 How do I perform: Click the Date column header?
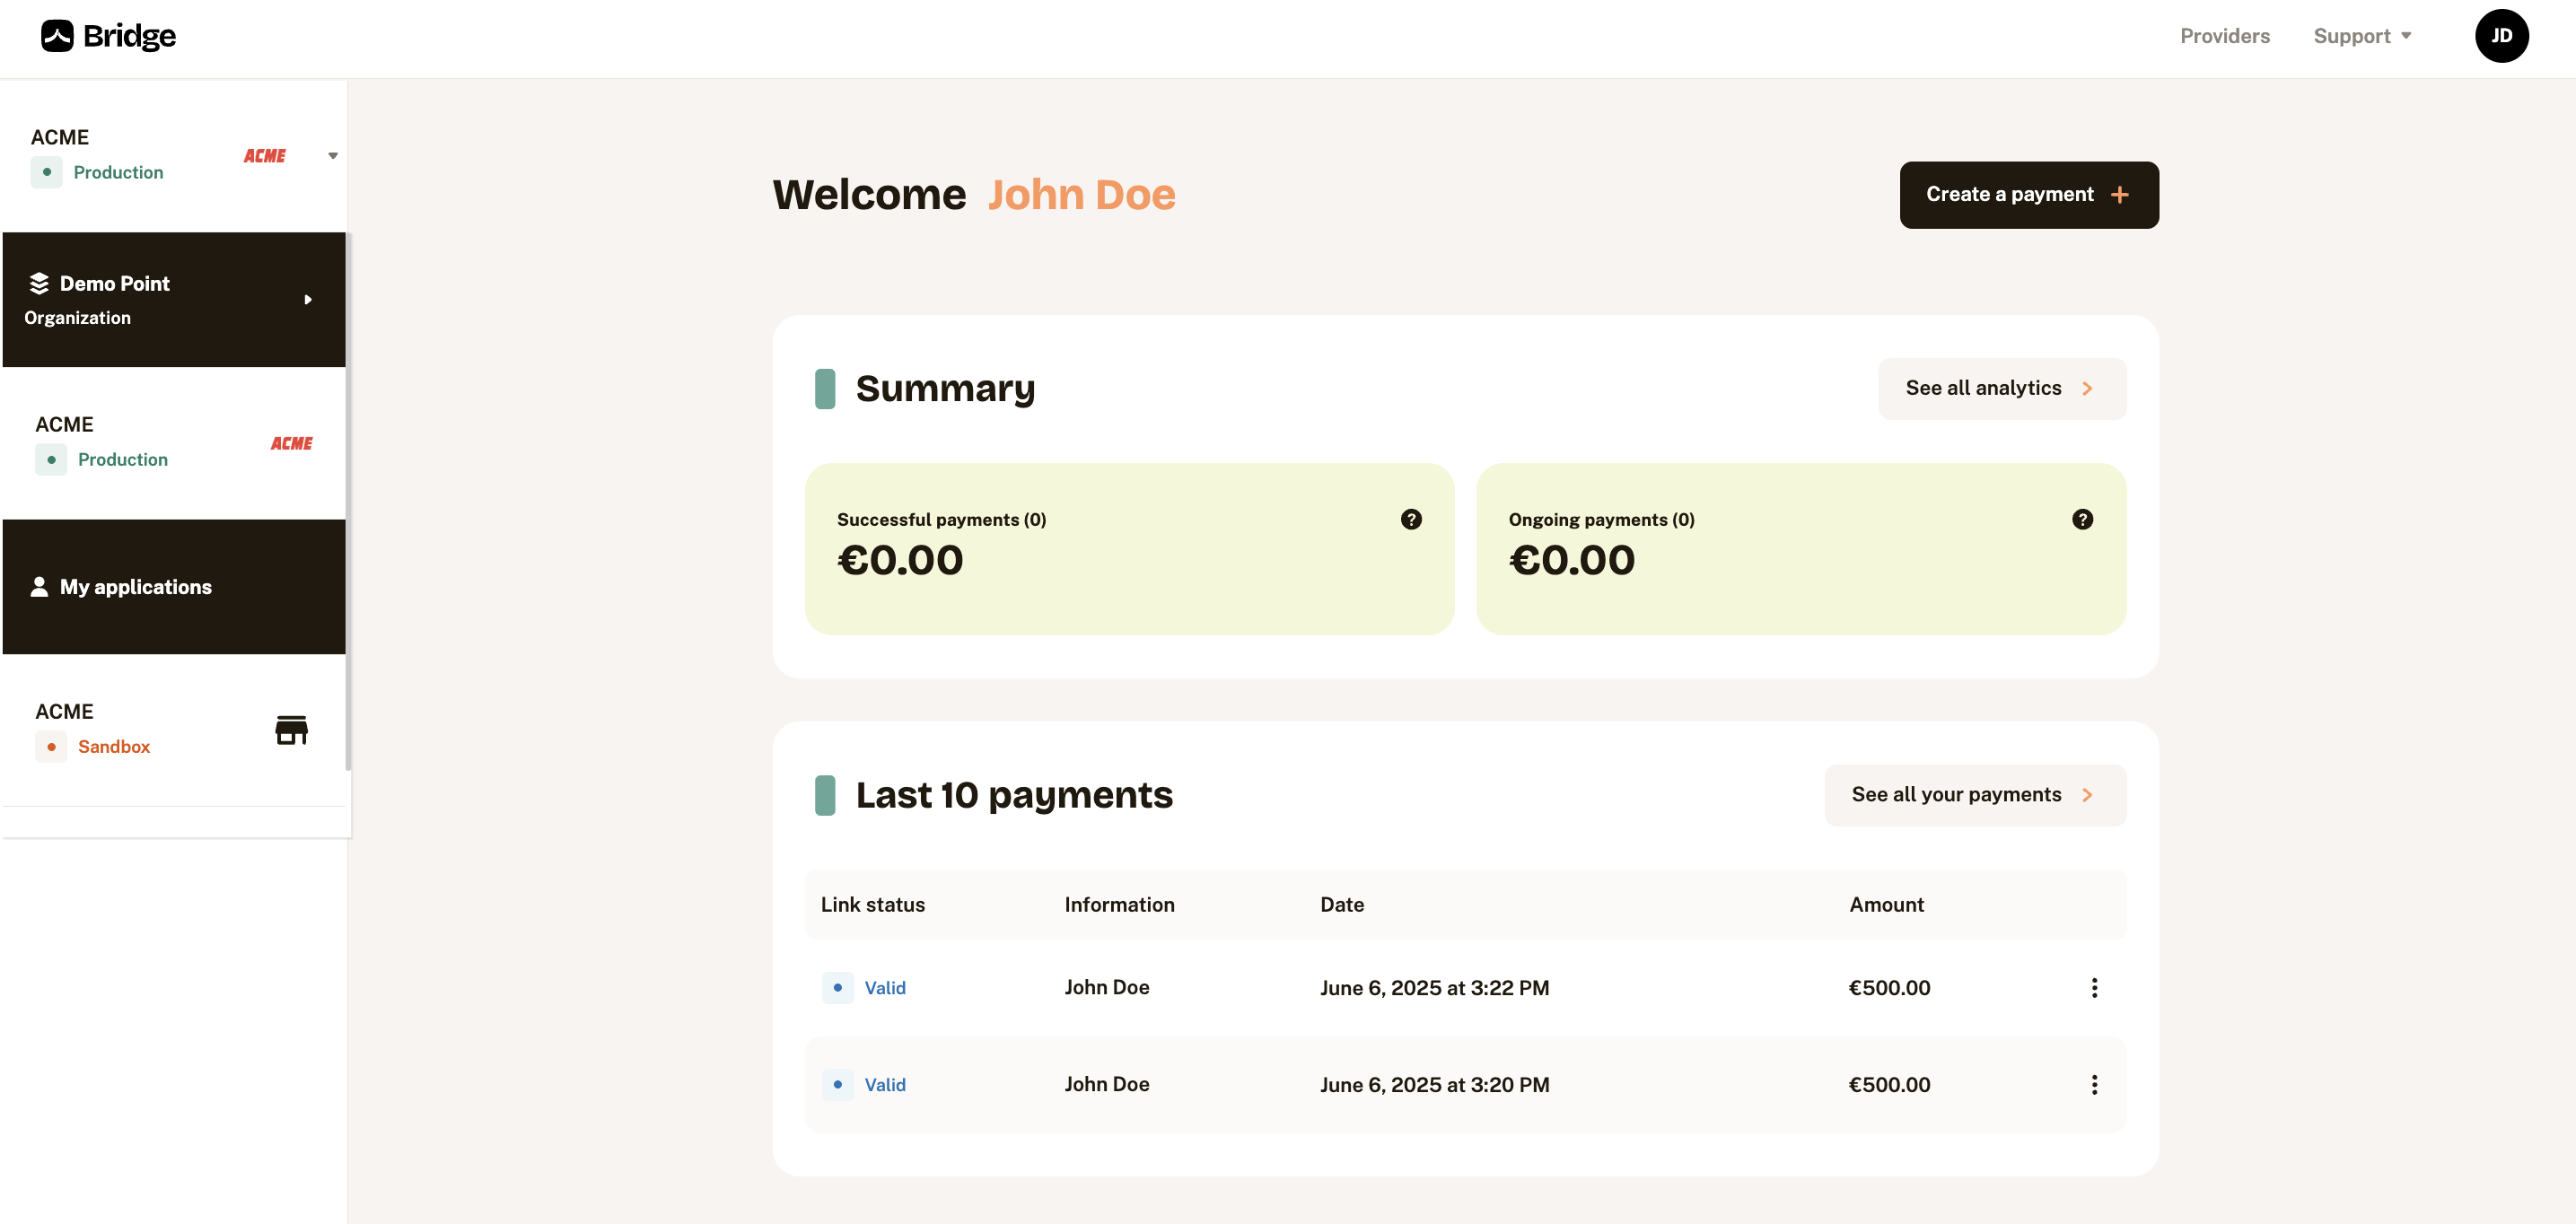(1342, 905)
